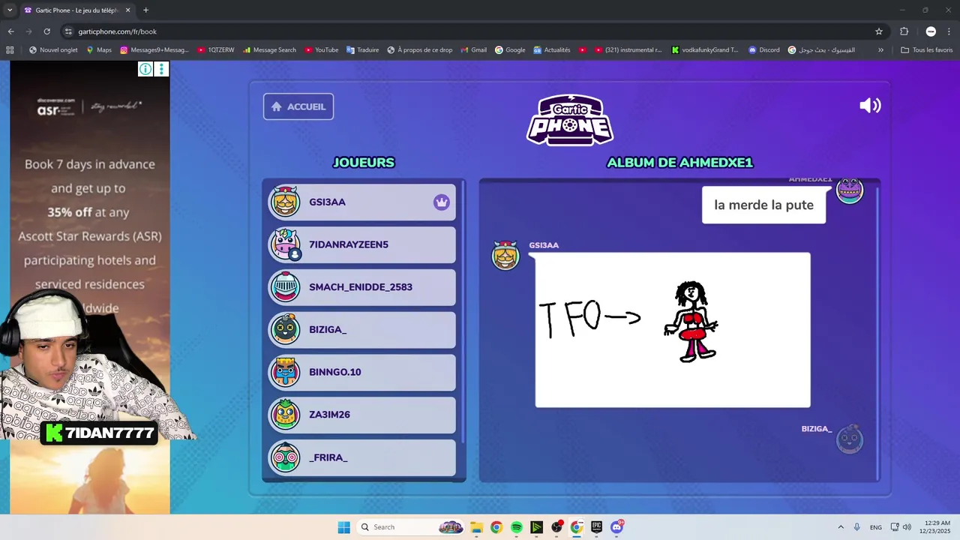Select player SMACH_ENIDDE_2583
Viewport: 960px width, 540px height.
(361, 287)
